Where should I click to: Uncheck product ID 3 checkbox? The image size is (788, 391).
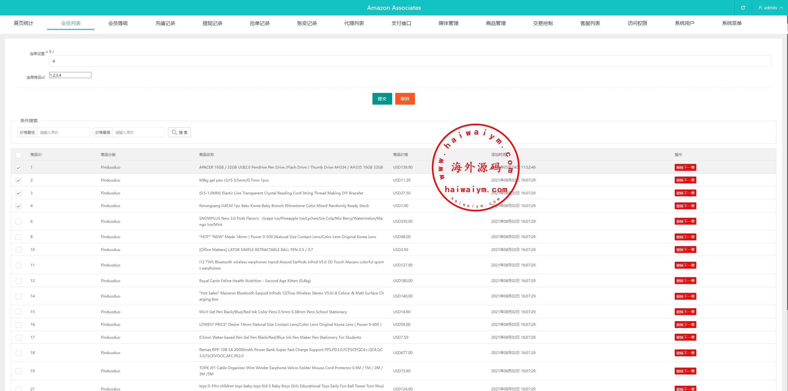(x=18, y=193)
